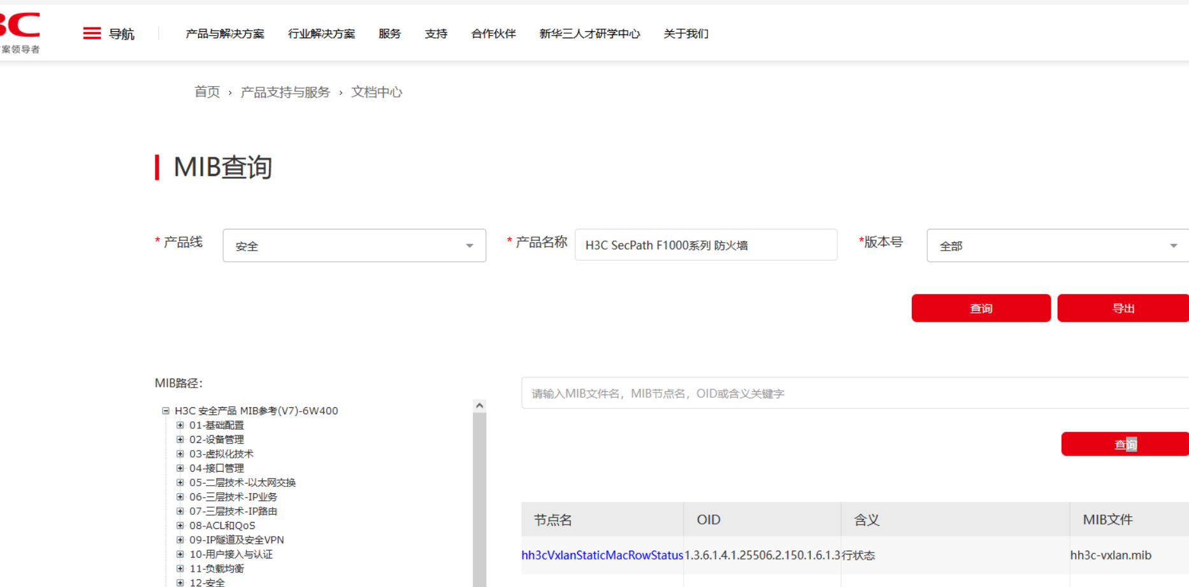Expand the 11-负载均衡 tree node
Image resolution: width=1189 pixels, height=587 pixels.
(180, 569)
